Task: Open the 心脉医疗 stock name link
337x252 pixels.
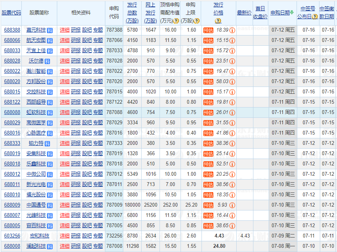Action: 36,133
